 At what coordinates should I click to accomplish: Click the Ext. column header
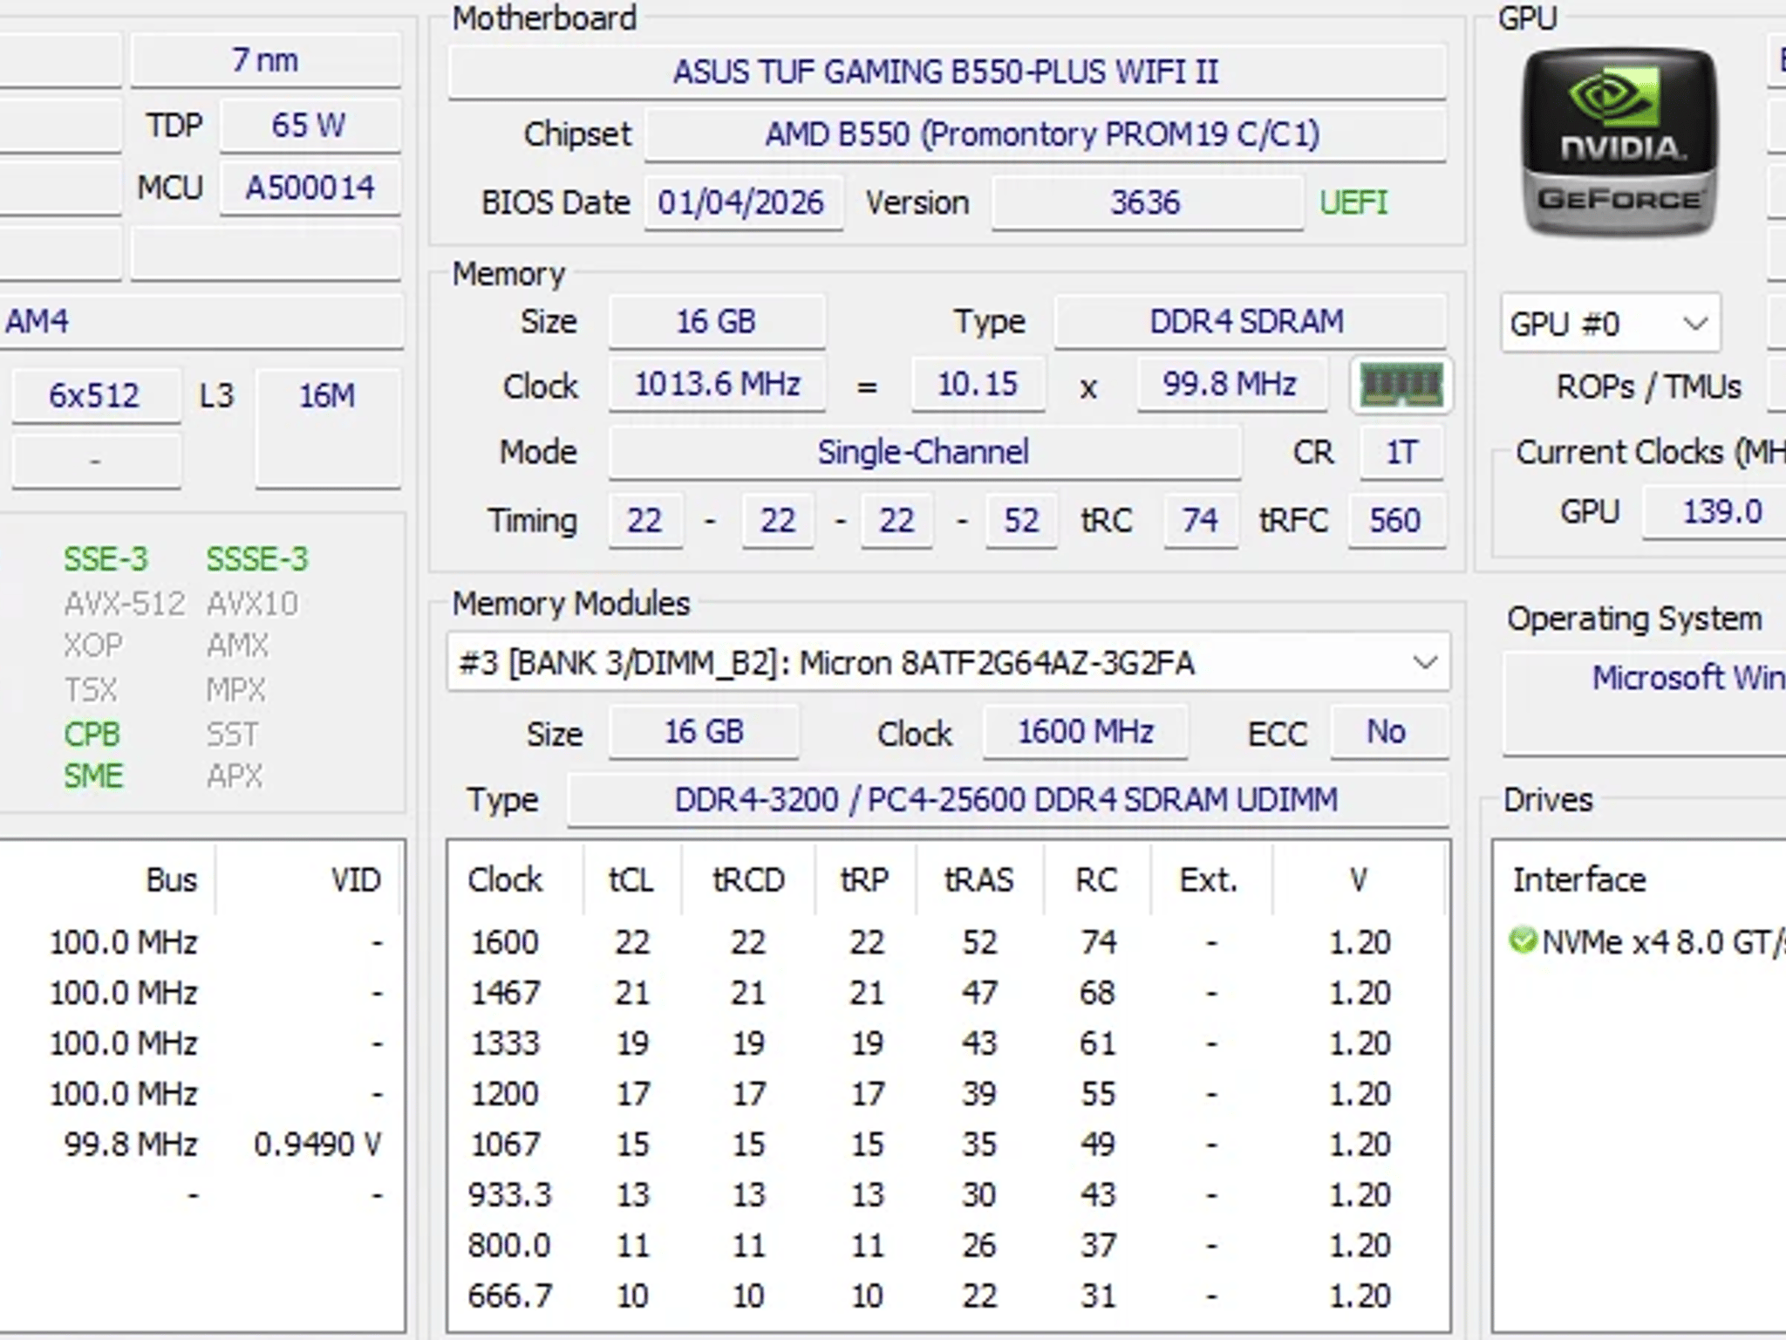tap(1210, 879)
